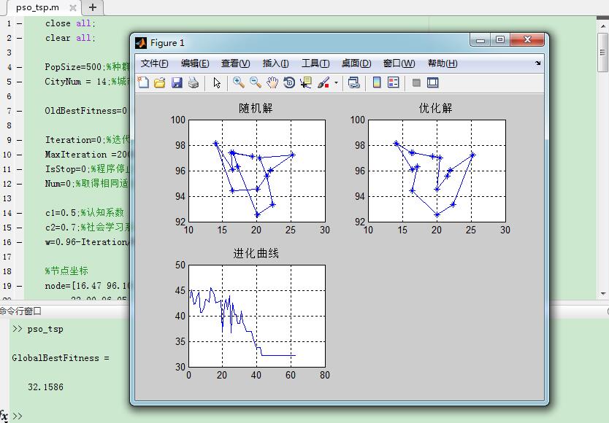
Task: Open the 帮助(H) menu in Figure 1
Action: 443,63
